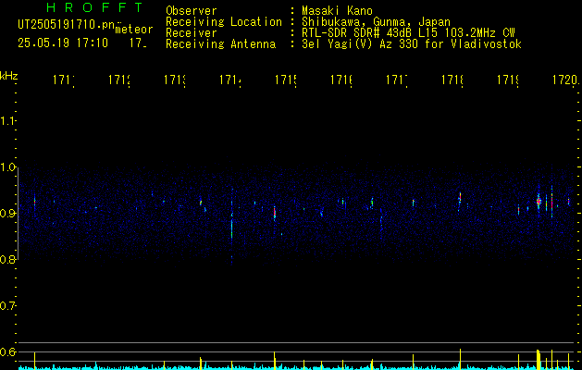Click the Receiver label
The width and height of the screenshot is (582, 370).
[x=192, y=33]
